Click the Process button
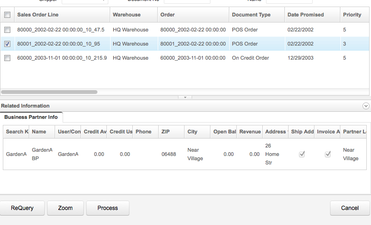This screenshot has height=225, width=371. (108, 208)
